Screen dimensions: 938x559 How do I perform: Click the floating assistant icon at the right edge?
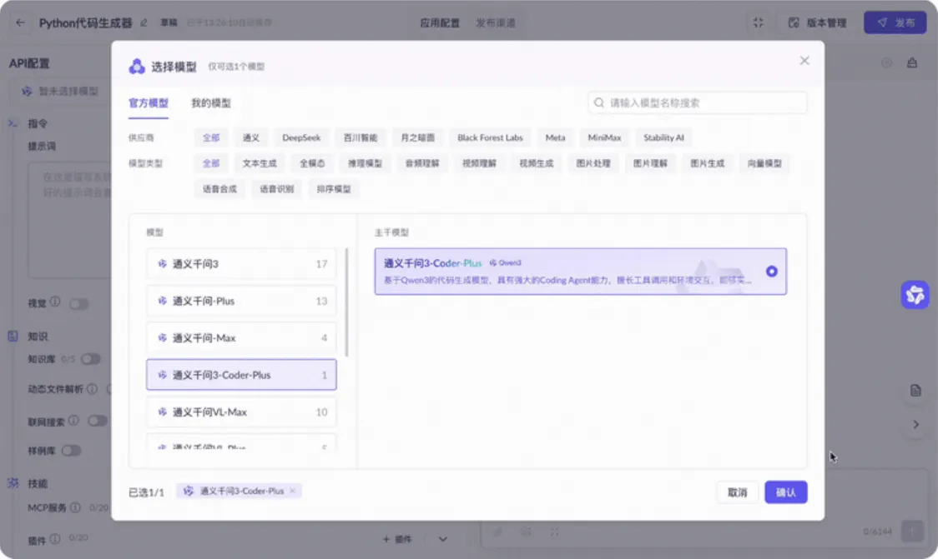tap(915, 295)
